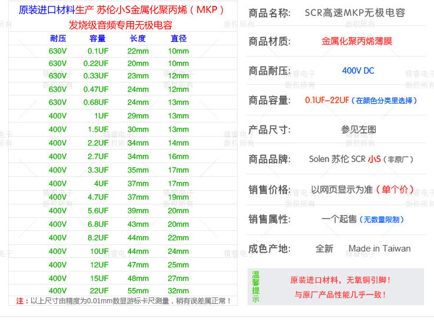Click the 原装进口材料，无氧铜引脚 notice
The image size is (434, 321).
coord(340,280)
